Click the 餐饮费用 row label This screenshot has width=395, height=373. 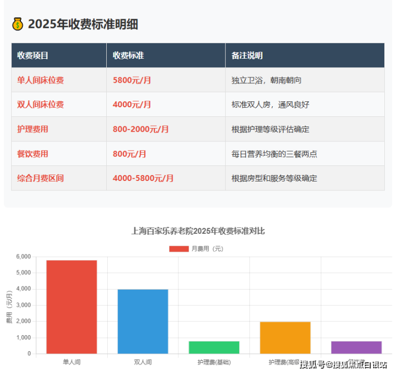click(x=33, y=154)
